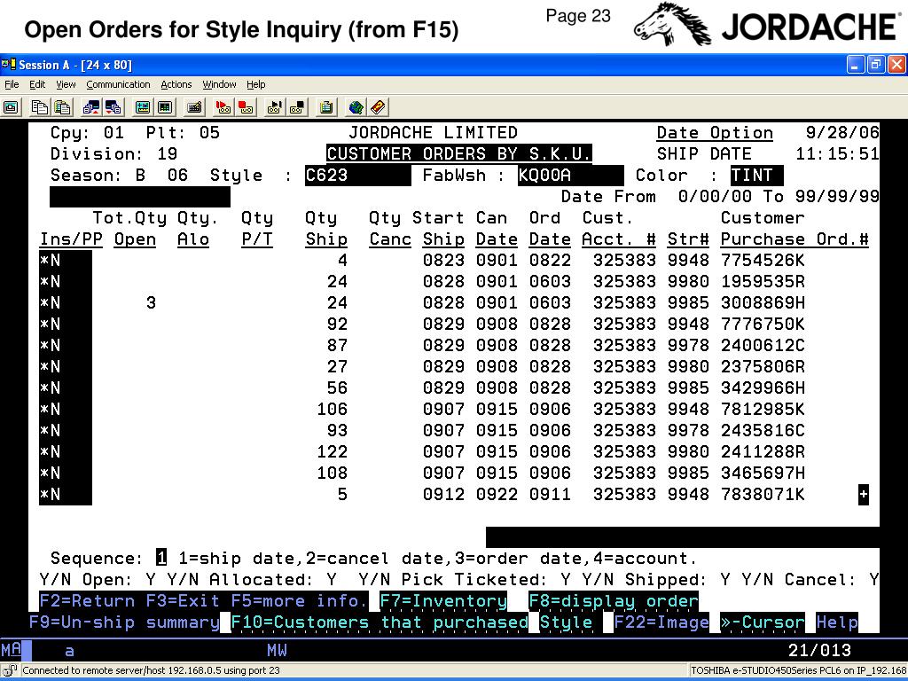Click the Date Option heading
The image size is (908, 681).
coord(715,133)
